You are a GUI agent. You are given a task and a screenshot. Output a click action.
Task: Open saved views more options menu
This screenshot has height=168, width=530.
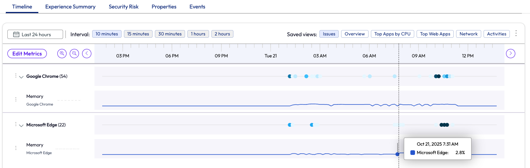[516, 34]
